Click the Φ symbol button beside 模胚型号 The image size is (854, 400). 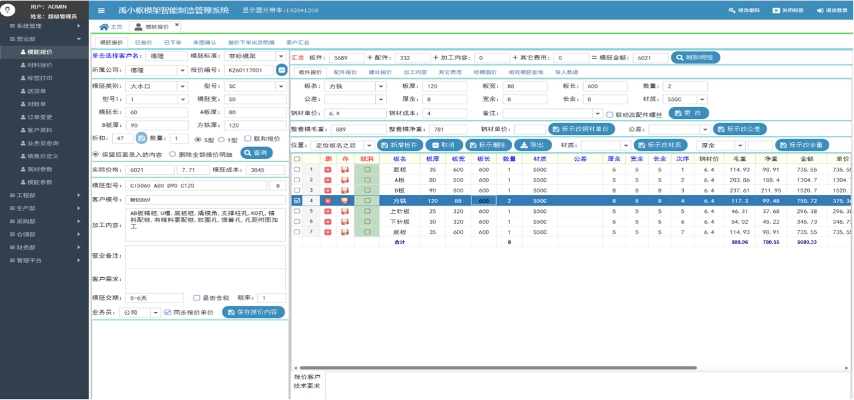(278, 186)
